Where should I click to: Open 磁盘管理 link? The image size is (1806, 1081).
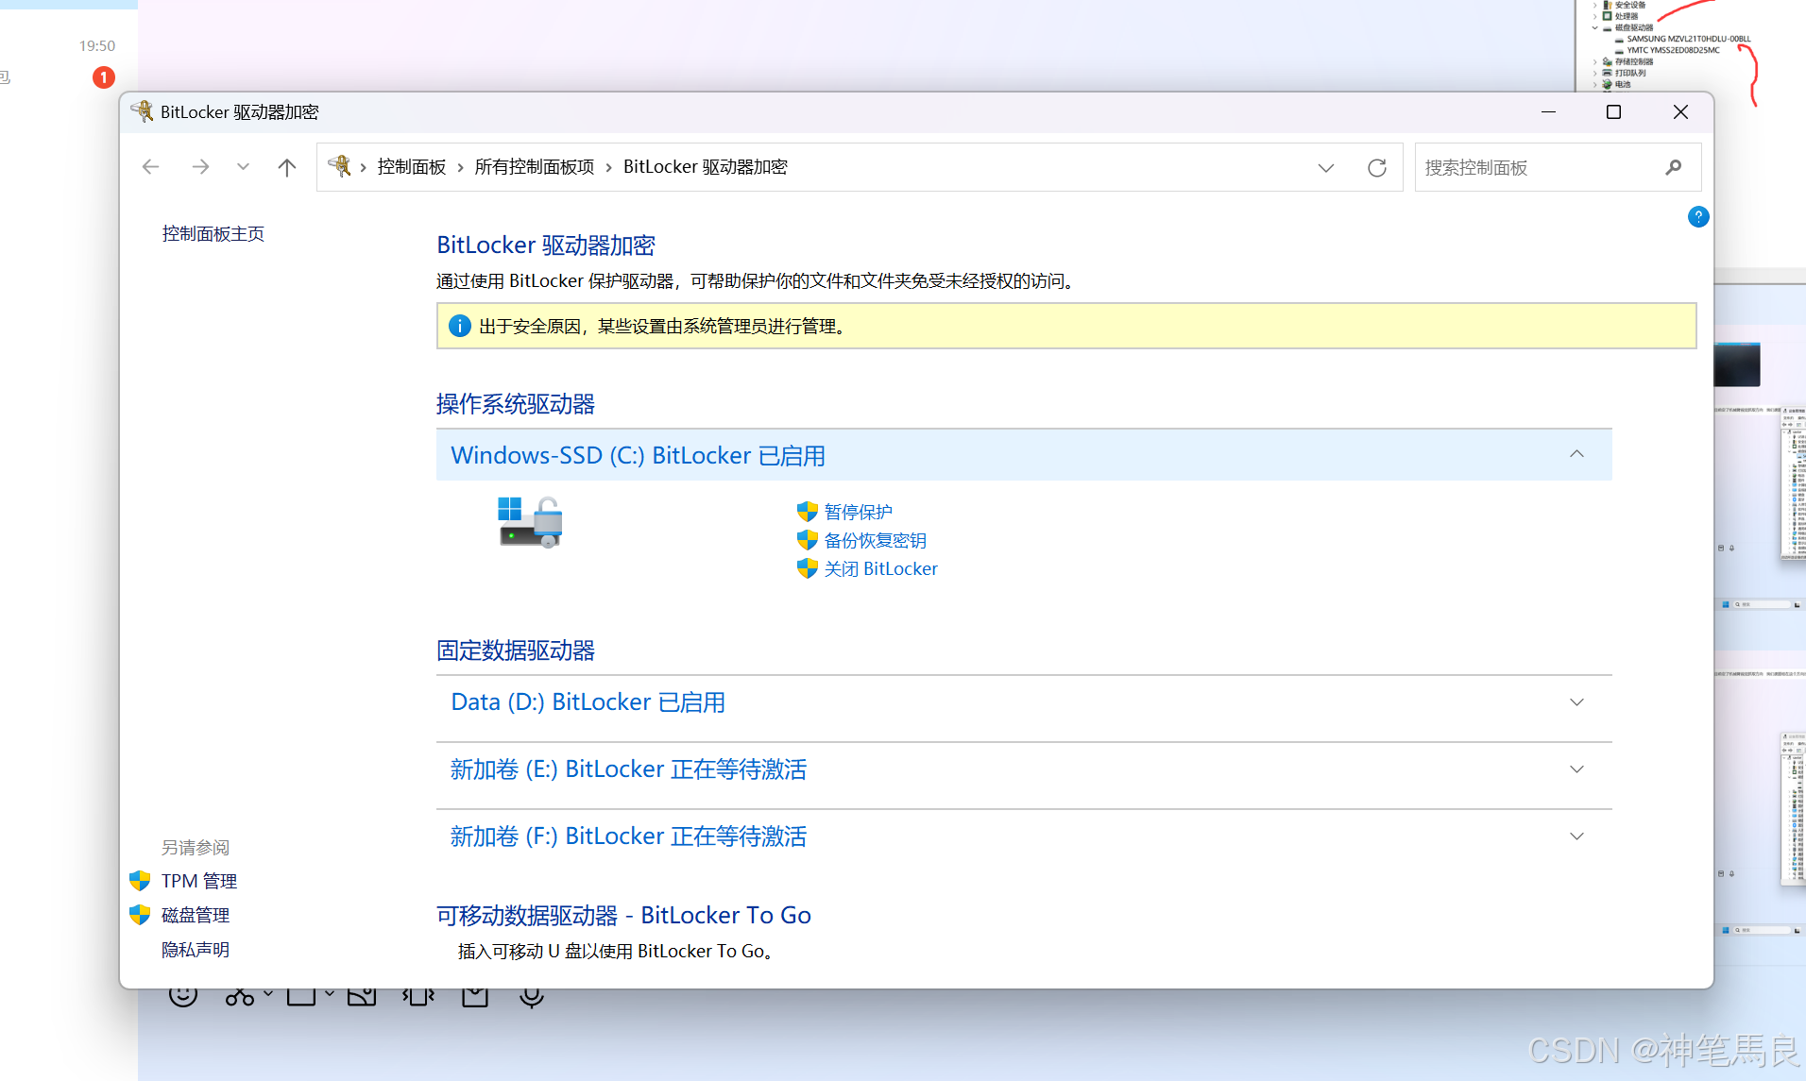(x=196, y=915)
